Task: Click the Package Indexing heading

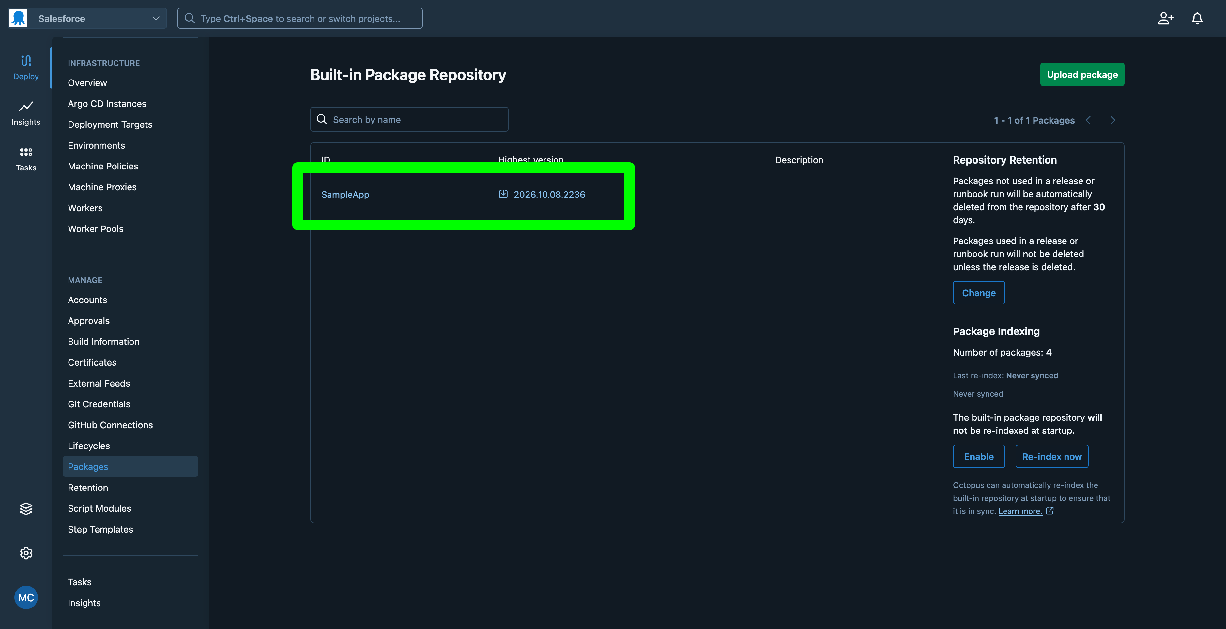Action: point(996,331)
